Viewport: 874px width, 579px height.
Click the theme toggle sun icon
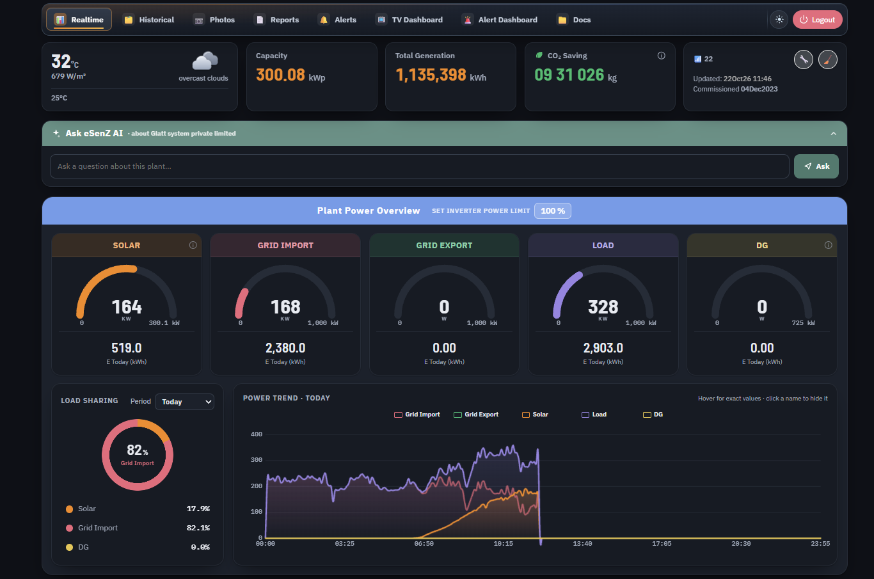(779, 20)
